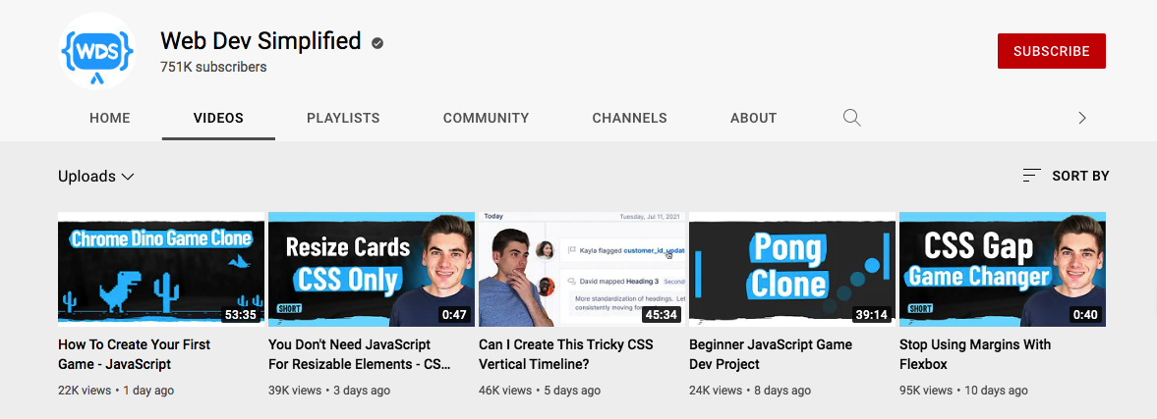This screenshot has height=419, width=1157.
Task: Switch to the Home tab
Action: [110, 118]
